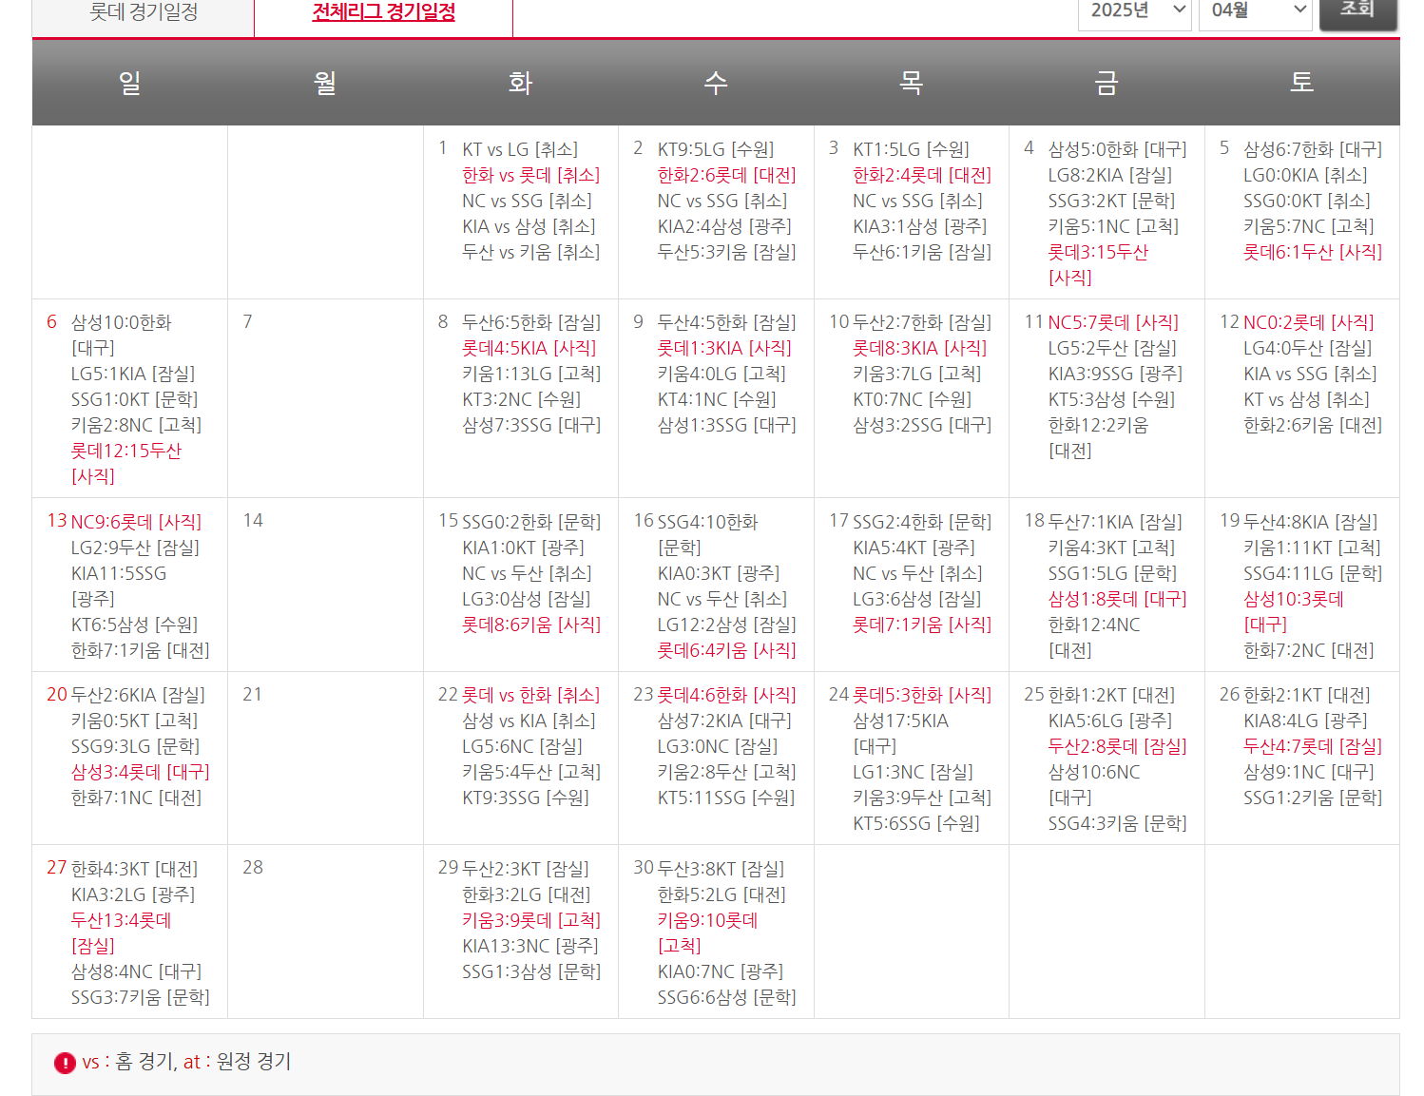
Task: Click 롯데 vs 한화 [취소] on April 22
Action: pyautogui.click(x=531, y=695)
